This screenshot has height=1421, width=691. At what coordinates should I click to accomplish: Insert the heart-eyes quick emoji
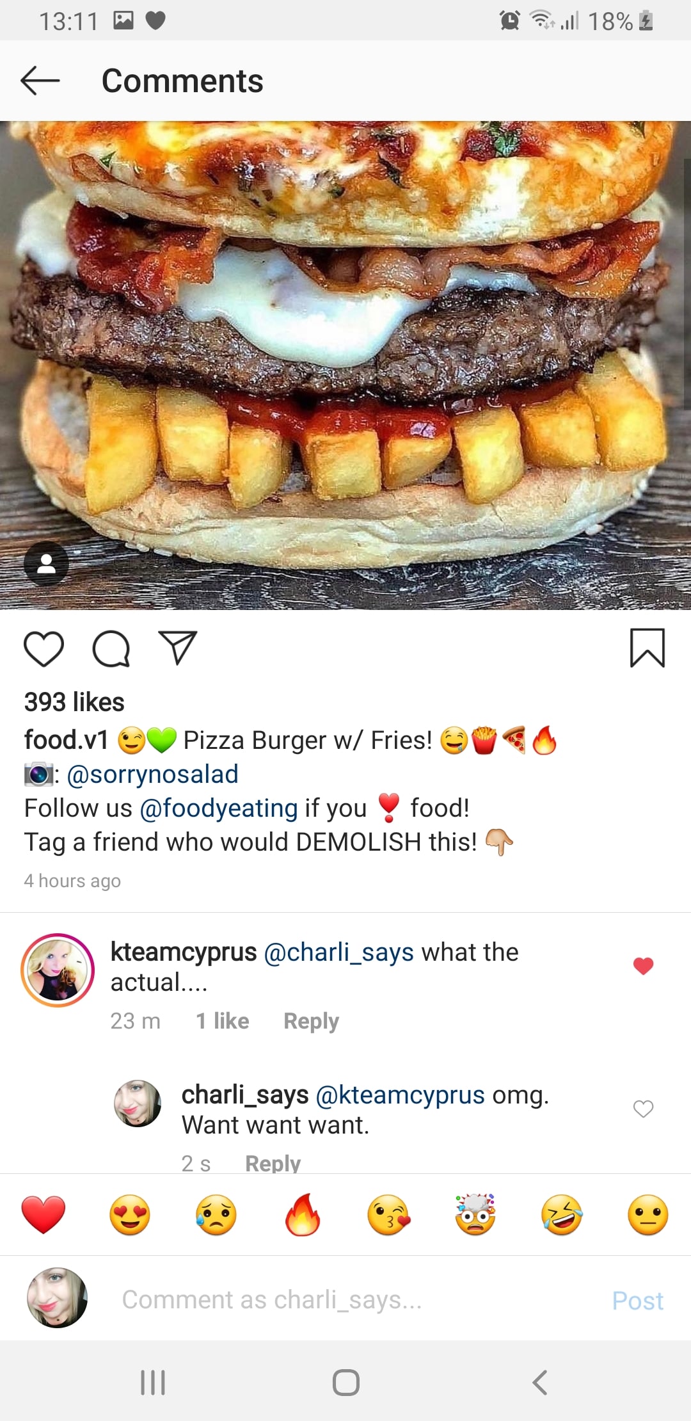tap(130, 1214)
